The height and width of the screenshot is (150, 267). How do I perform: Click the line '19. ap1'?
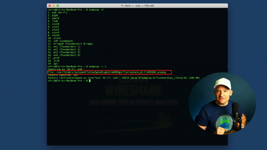(53, 64)
